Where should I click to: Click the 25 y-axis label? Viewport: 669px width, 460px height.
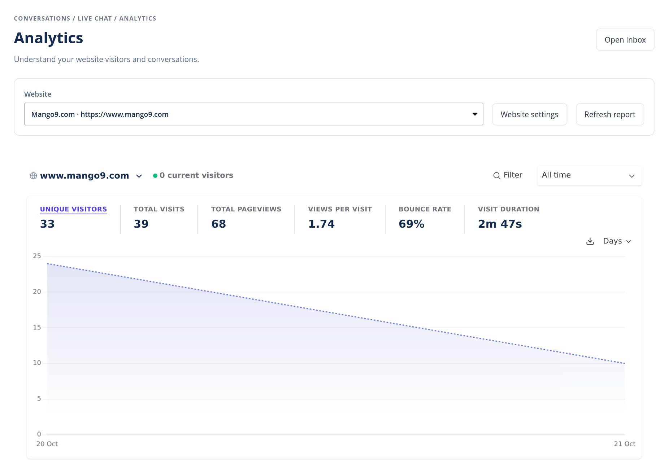point(37,256)
